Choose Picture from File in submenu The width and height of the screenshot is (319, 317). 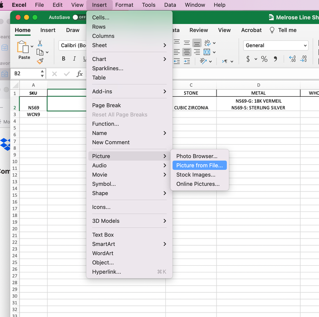199,165
